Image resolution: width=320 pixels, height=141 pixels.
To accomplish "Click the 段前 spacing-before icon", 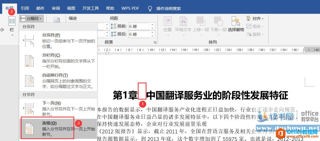I will (x=113, y=26).
